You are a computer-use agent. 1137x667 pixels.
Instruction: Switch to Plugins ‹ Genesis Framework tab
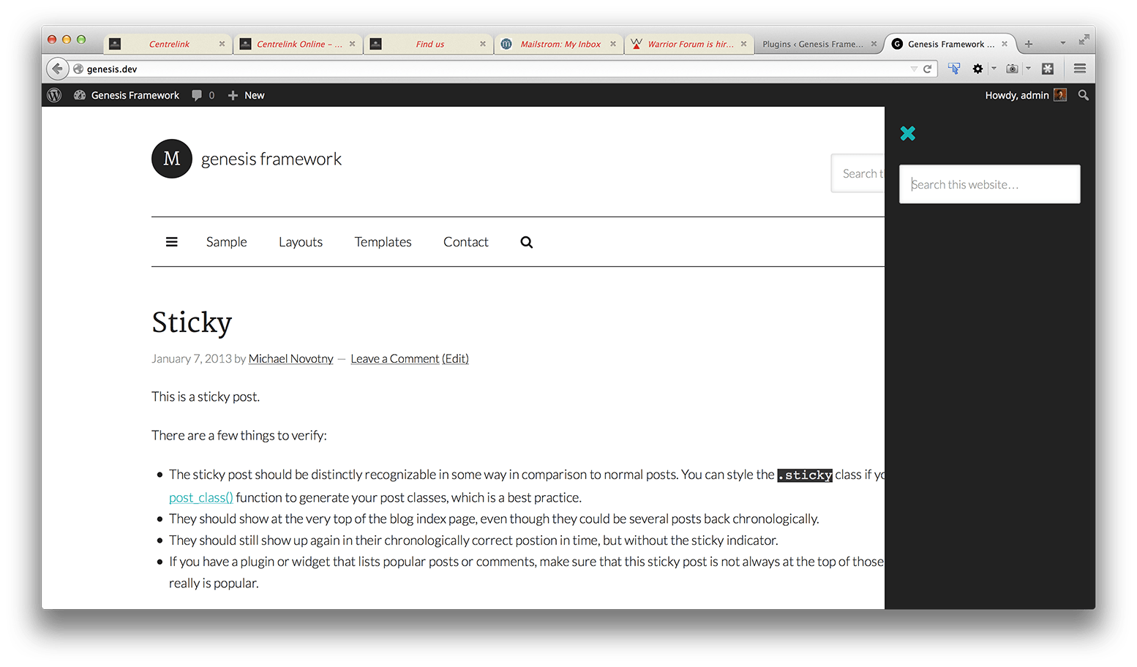coord(818,44)
